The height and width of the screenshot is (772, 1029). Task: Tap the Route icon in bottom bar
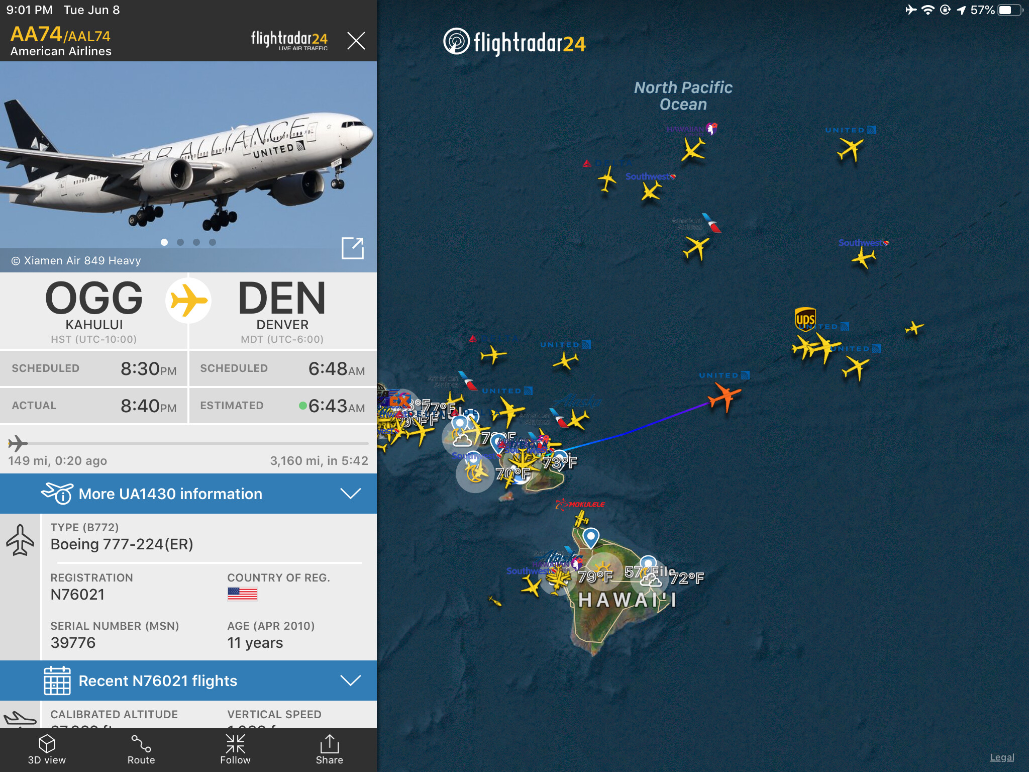point(141,749)
